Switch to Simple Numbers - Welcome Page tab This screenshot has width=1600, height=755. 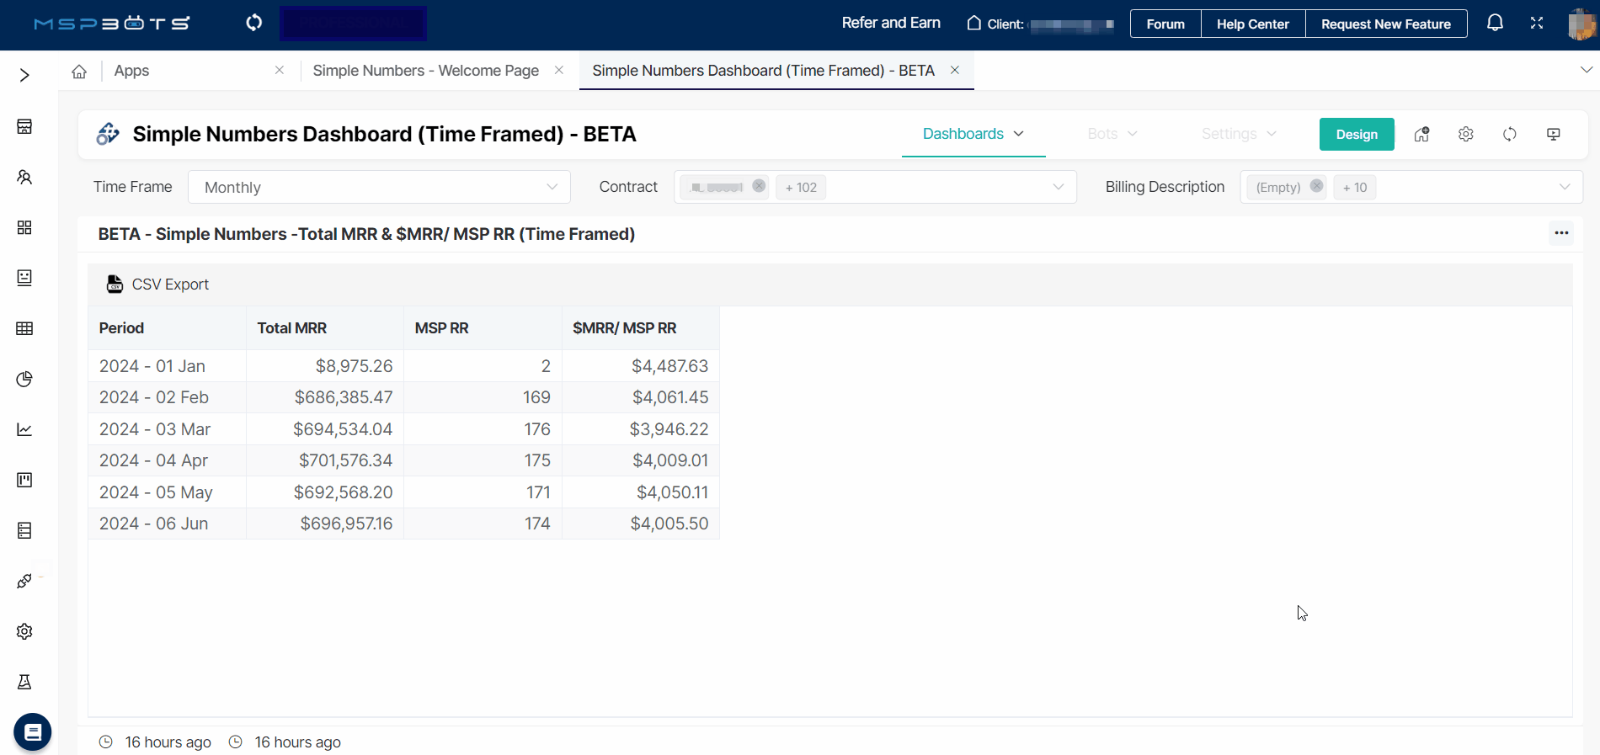(x=425, y=71)
